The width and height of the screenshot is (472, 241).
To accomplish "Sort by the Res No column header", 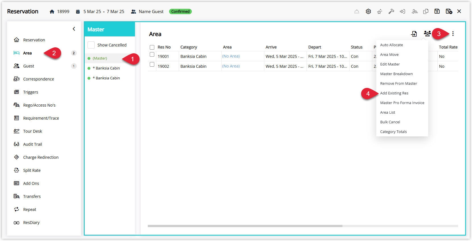I will pyautogui.click(x=164, y=47).
